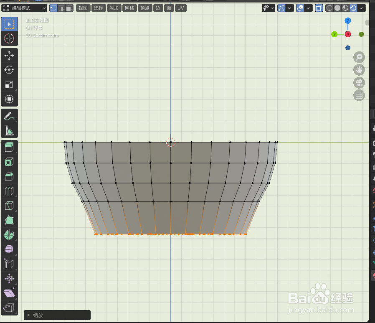375x323 pixels.
Task: Open the UV menu
Action: click(180, 8)
